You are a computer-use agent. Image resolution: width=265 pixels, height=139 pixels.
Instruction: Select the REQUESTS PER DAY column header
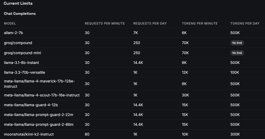point(150,23)
